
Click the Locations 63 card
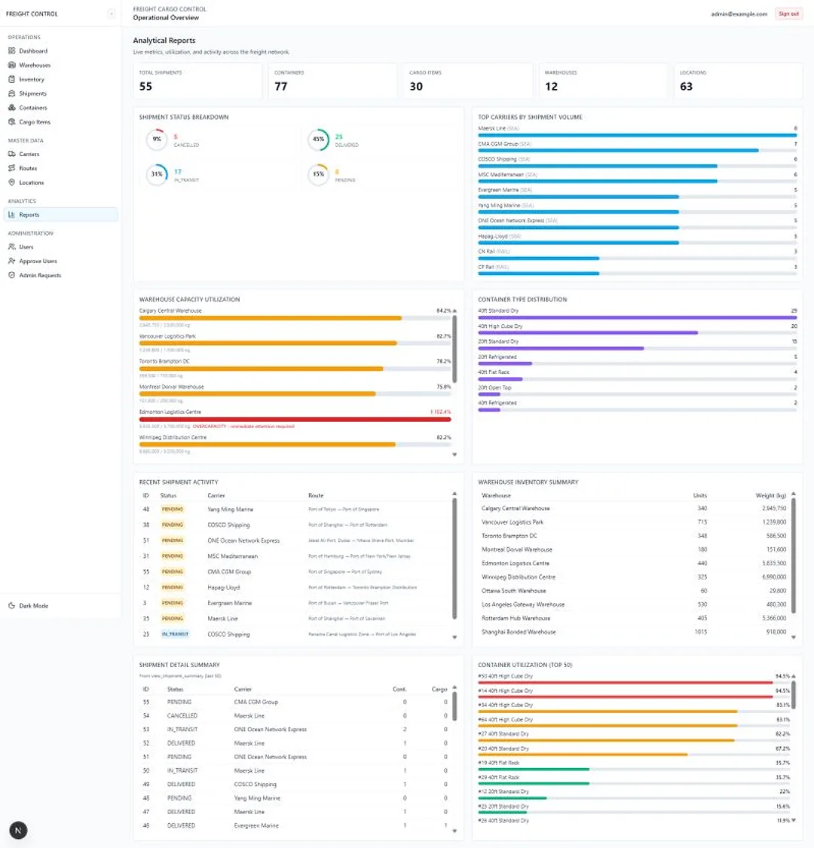tap(739, 81)
